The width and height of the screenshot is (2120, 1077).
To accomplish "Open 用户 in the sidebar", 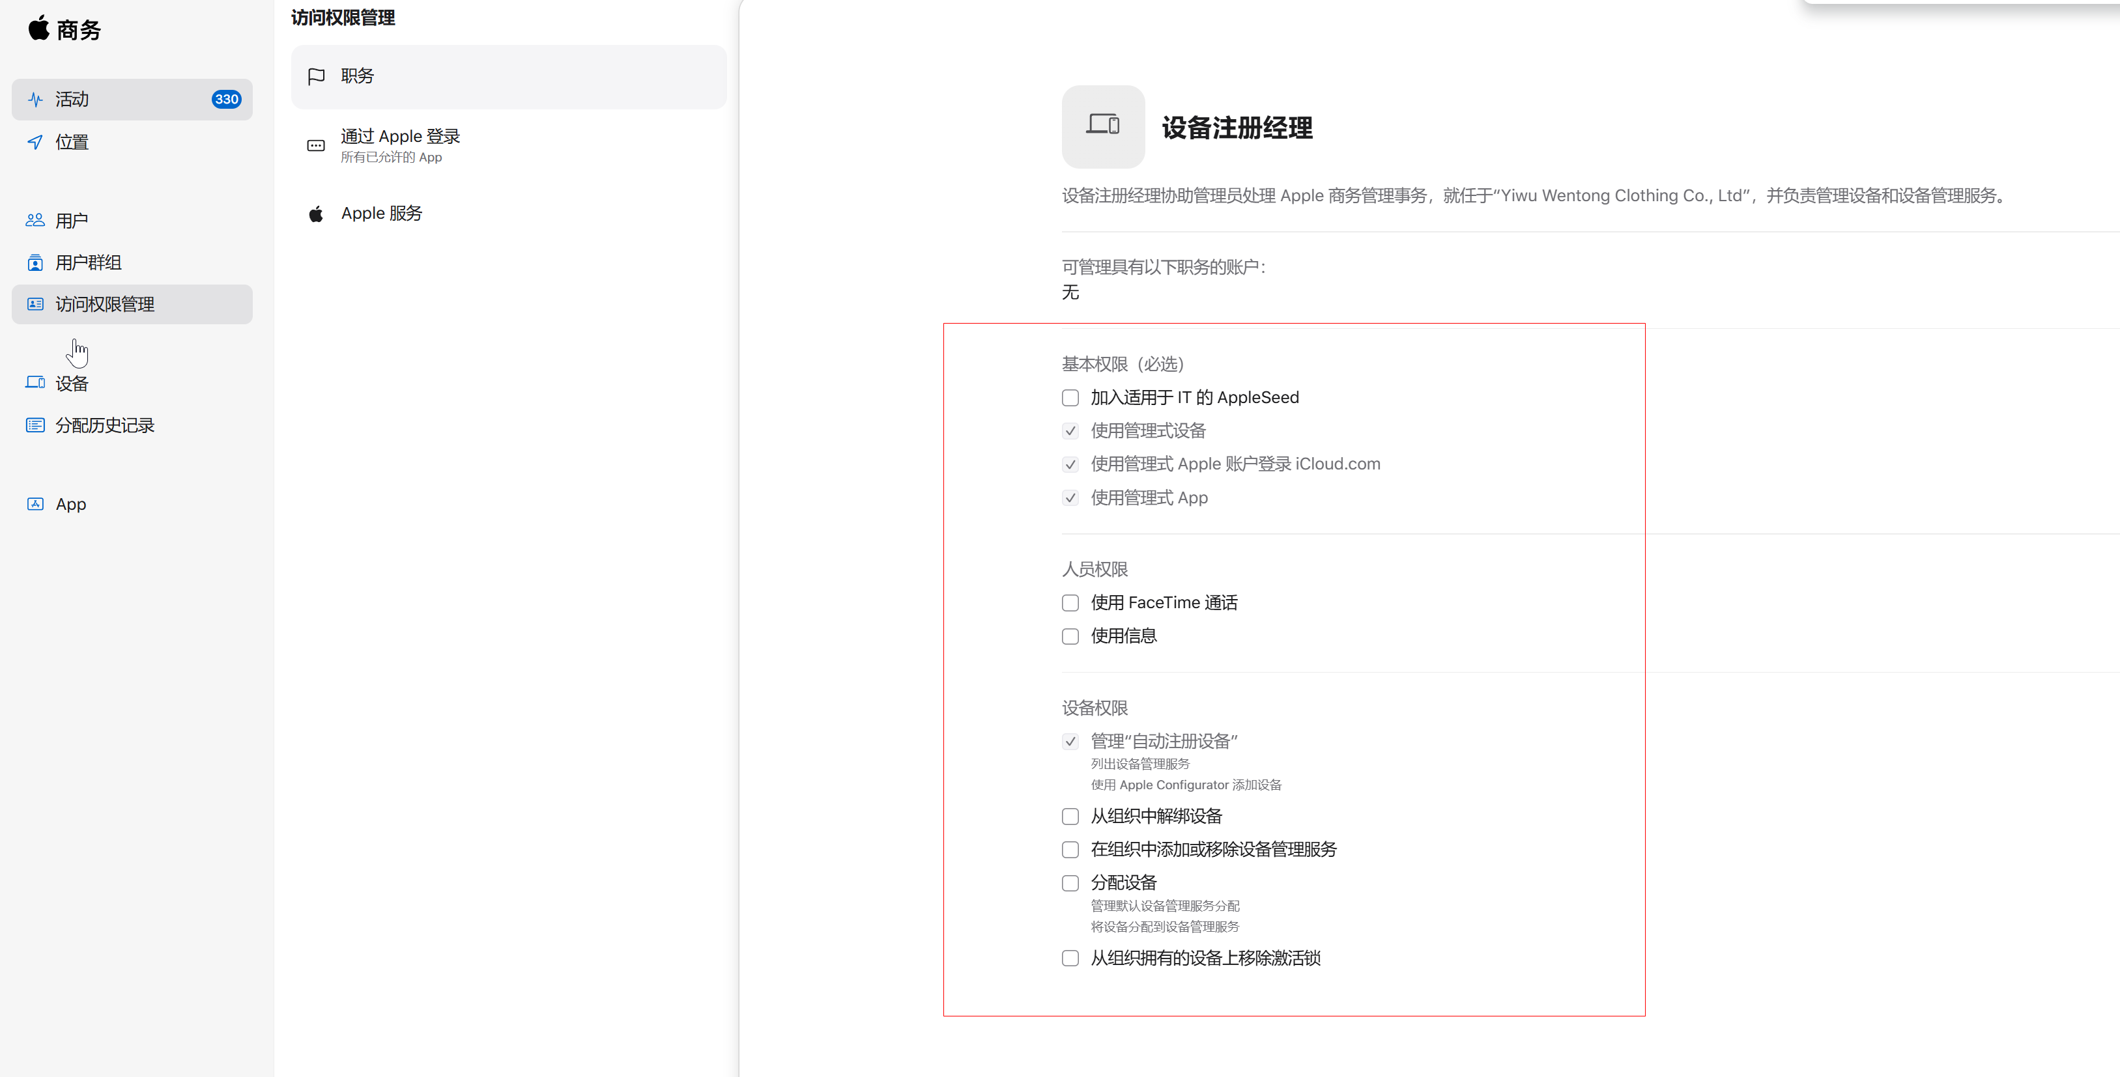I will click(x=132, y=221).
